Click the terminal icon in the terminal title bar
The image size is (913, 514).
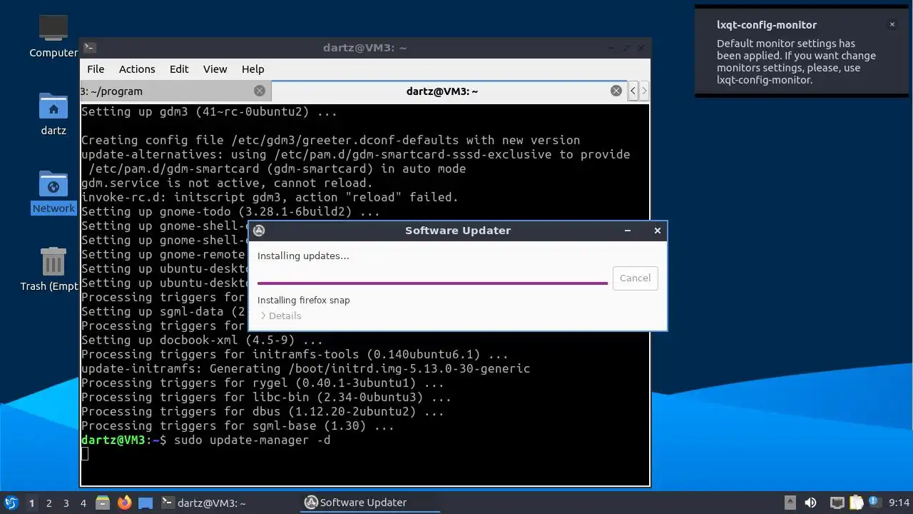(x=89, y=48)
